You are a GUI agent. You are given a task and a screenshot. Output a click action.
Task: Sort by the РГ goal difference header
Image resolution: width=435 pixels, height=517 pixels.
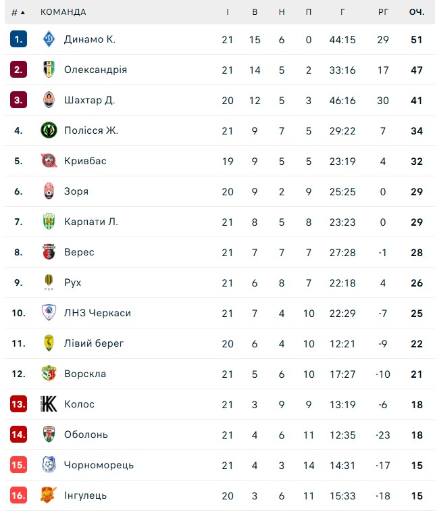(382, 12)
